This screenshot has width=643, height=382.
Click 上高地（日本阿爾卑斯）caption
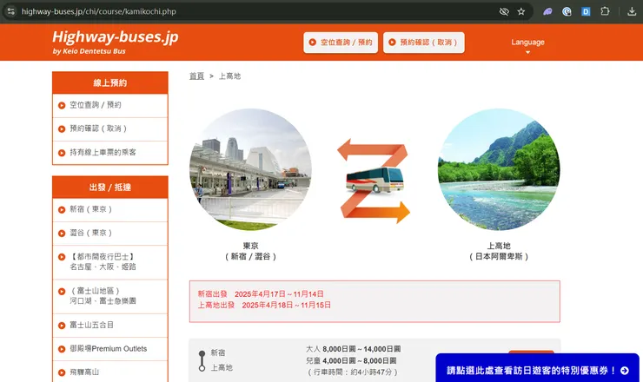click(499, 251)
